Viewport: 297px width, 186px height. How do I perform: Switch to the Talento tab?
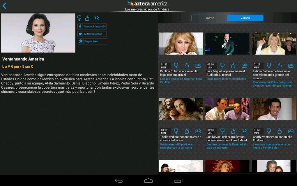click(209, 18)
